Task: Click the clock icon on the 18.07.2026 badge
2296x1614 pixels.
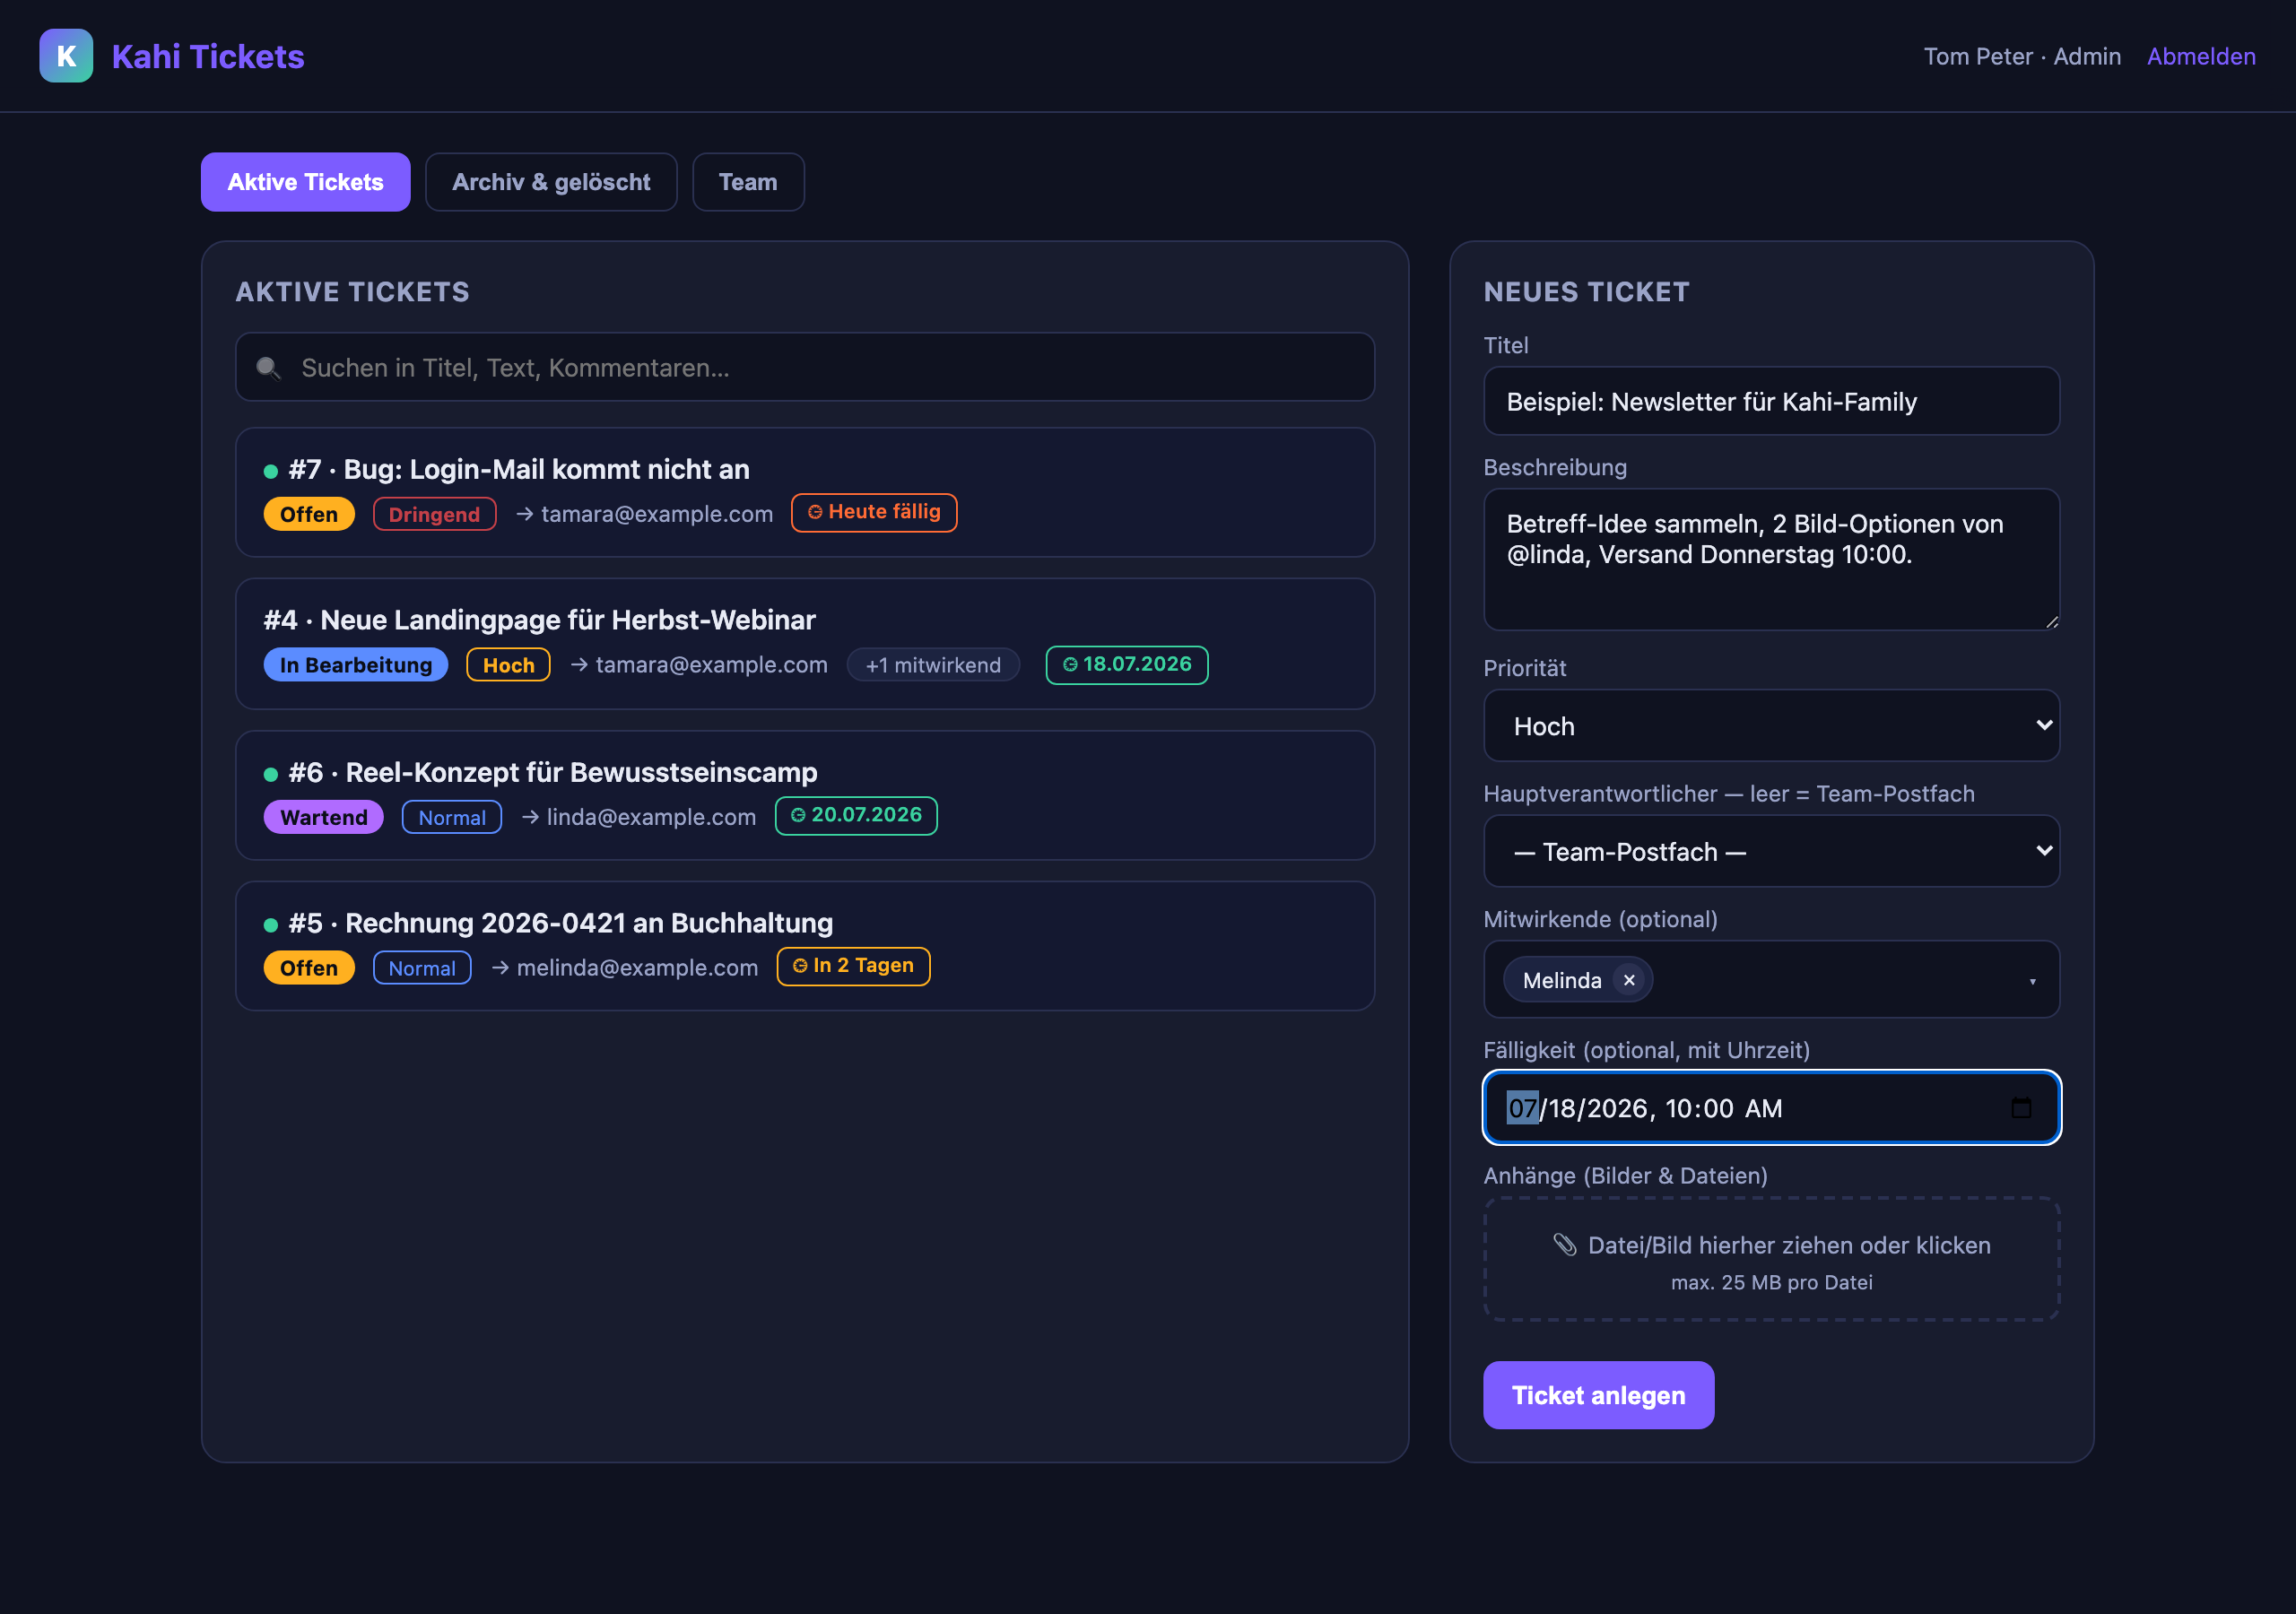Action: tap(1070, 665)
